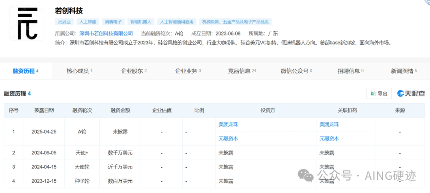Click the 人工智能通用应用 tag
The height and width of the screenshot is (193, 430).
177,22
